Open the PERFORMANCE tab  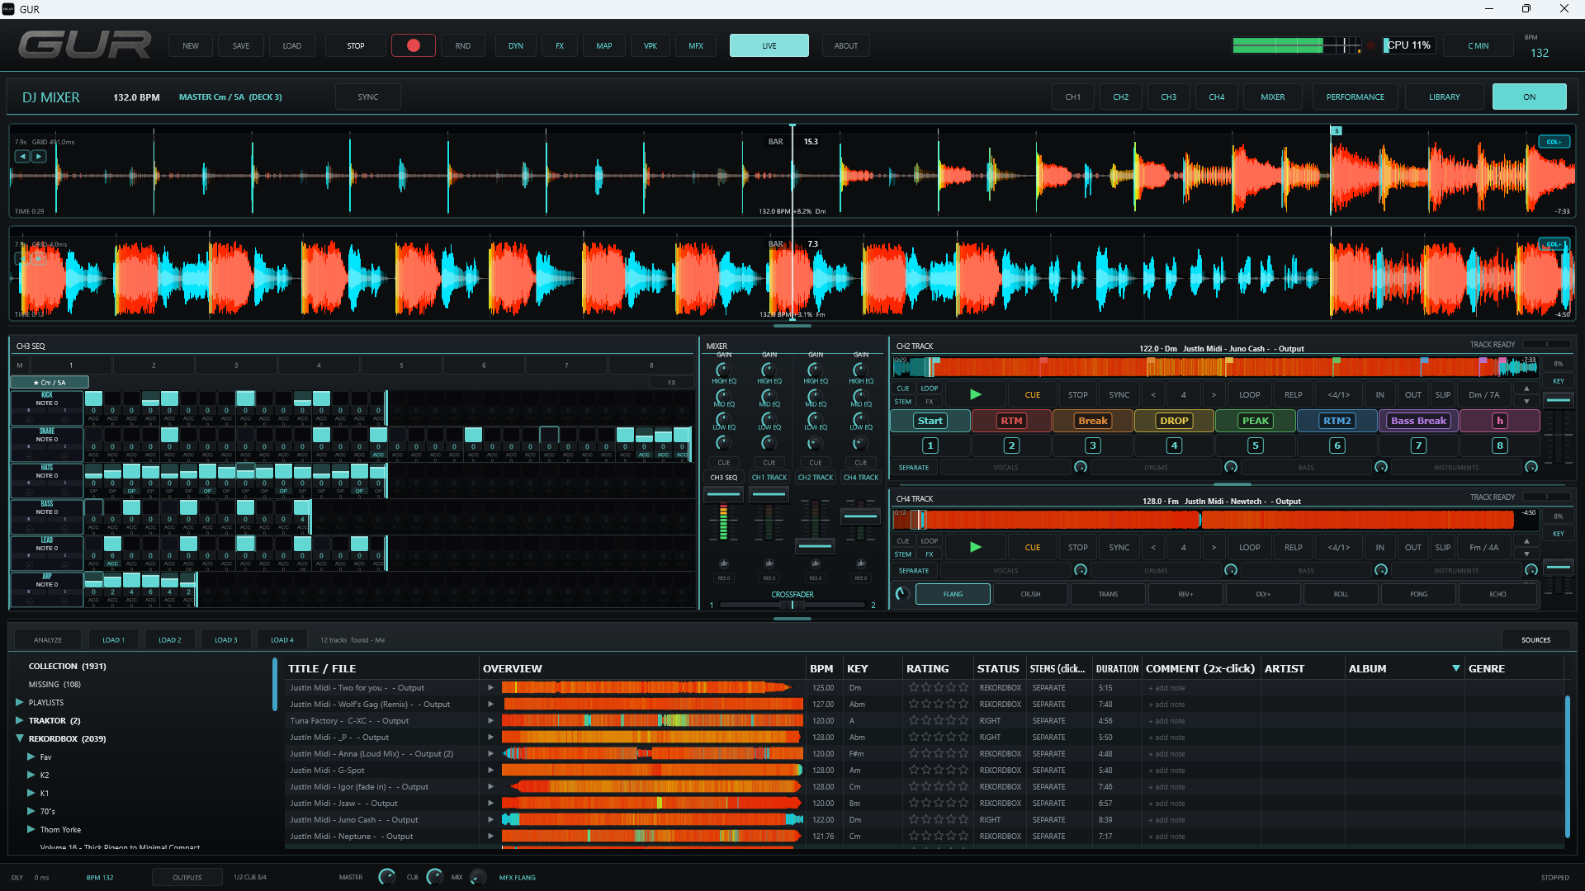coord(1355,97)
